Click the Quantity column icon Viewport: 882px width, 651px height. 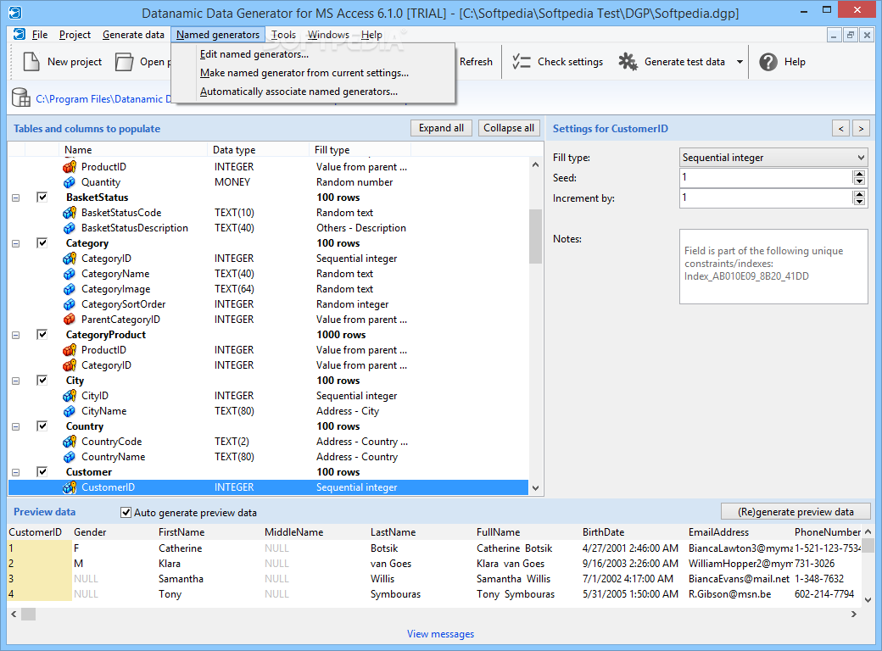pyautogui.click(x=70, y=182)
